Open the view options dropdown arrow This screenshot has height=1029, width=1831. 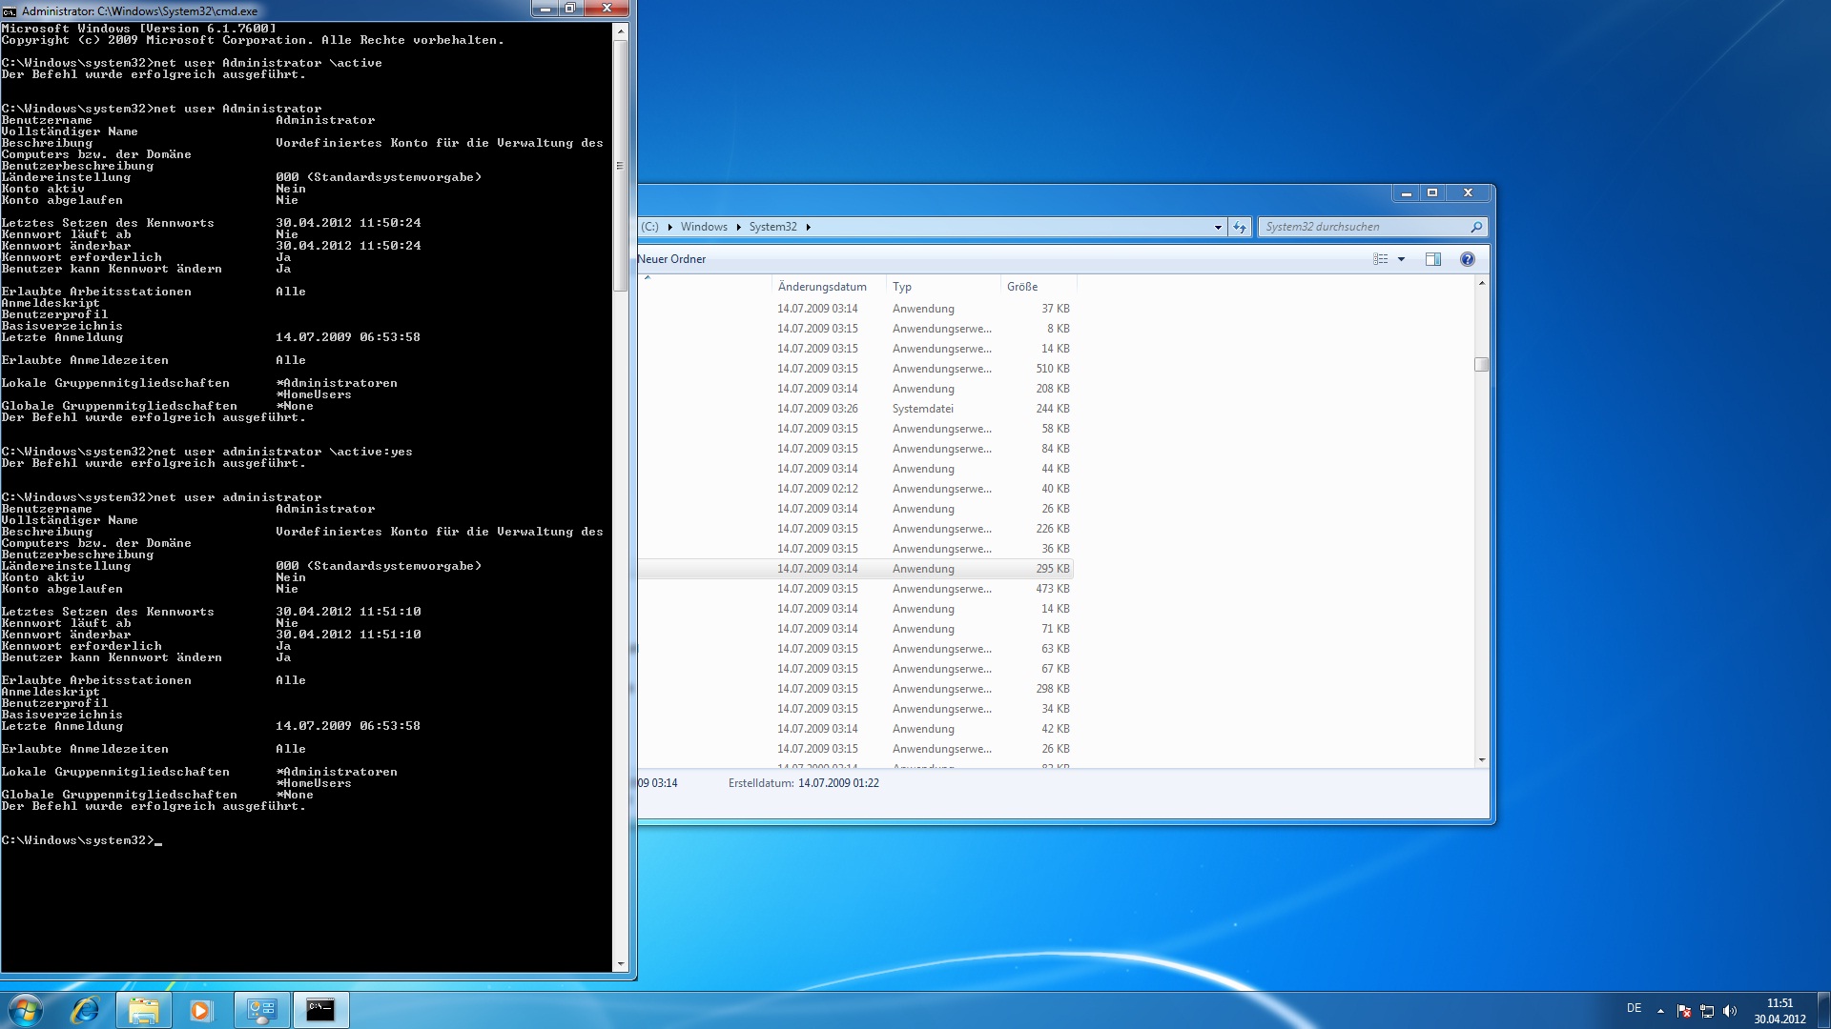pyautogui.click(x=1401, y=259)
